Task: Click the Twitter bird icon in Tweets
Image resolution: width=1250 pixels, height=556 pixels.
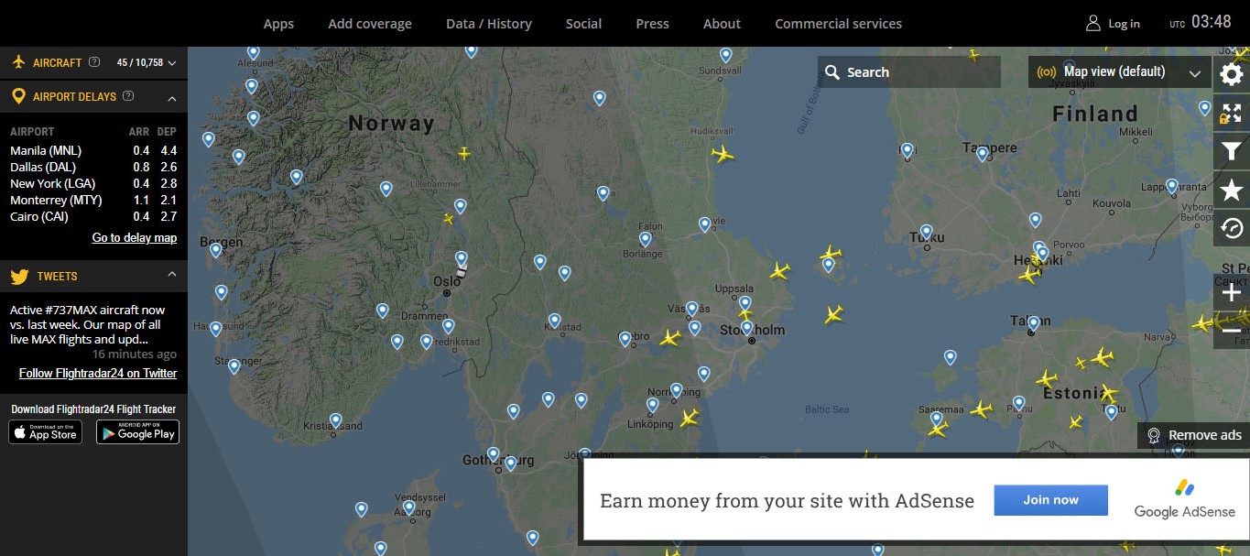Action: pyautogui.click(x=19, y=276)
